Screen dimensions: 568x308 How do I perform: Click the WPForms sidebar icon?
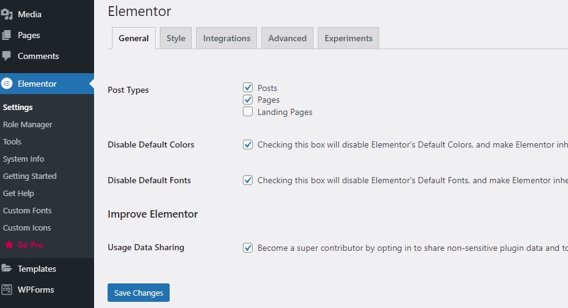tap(7, 290)
